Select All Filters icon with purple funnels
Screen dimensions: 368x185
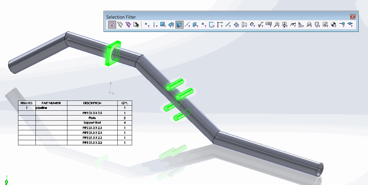(128, 25)
